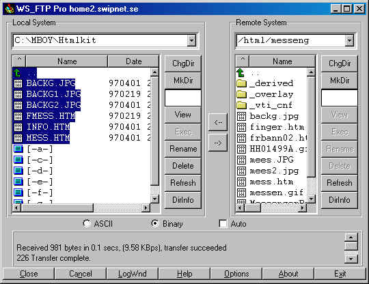Click the [-a-] drive icon
The width and height of the screenshot is (369, 284).
[x=18, y=149]
